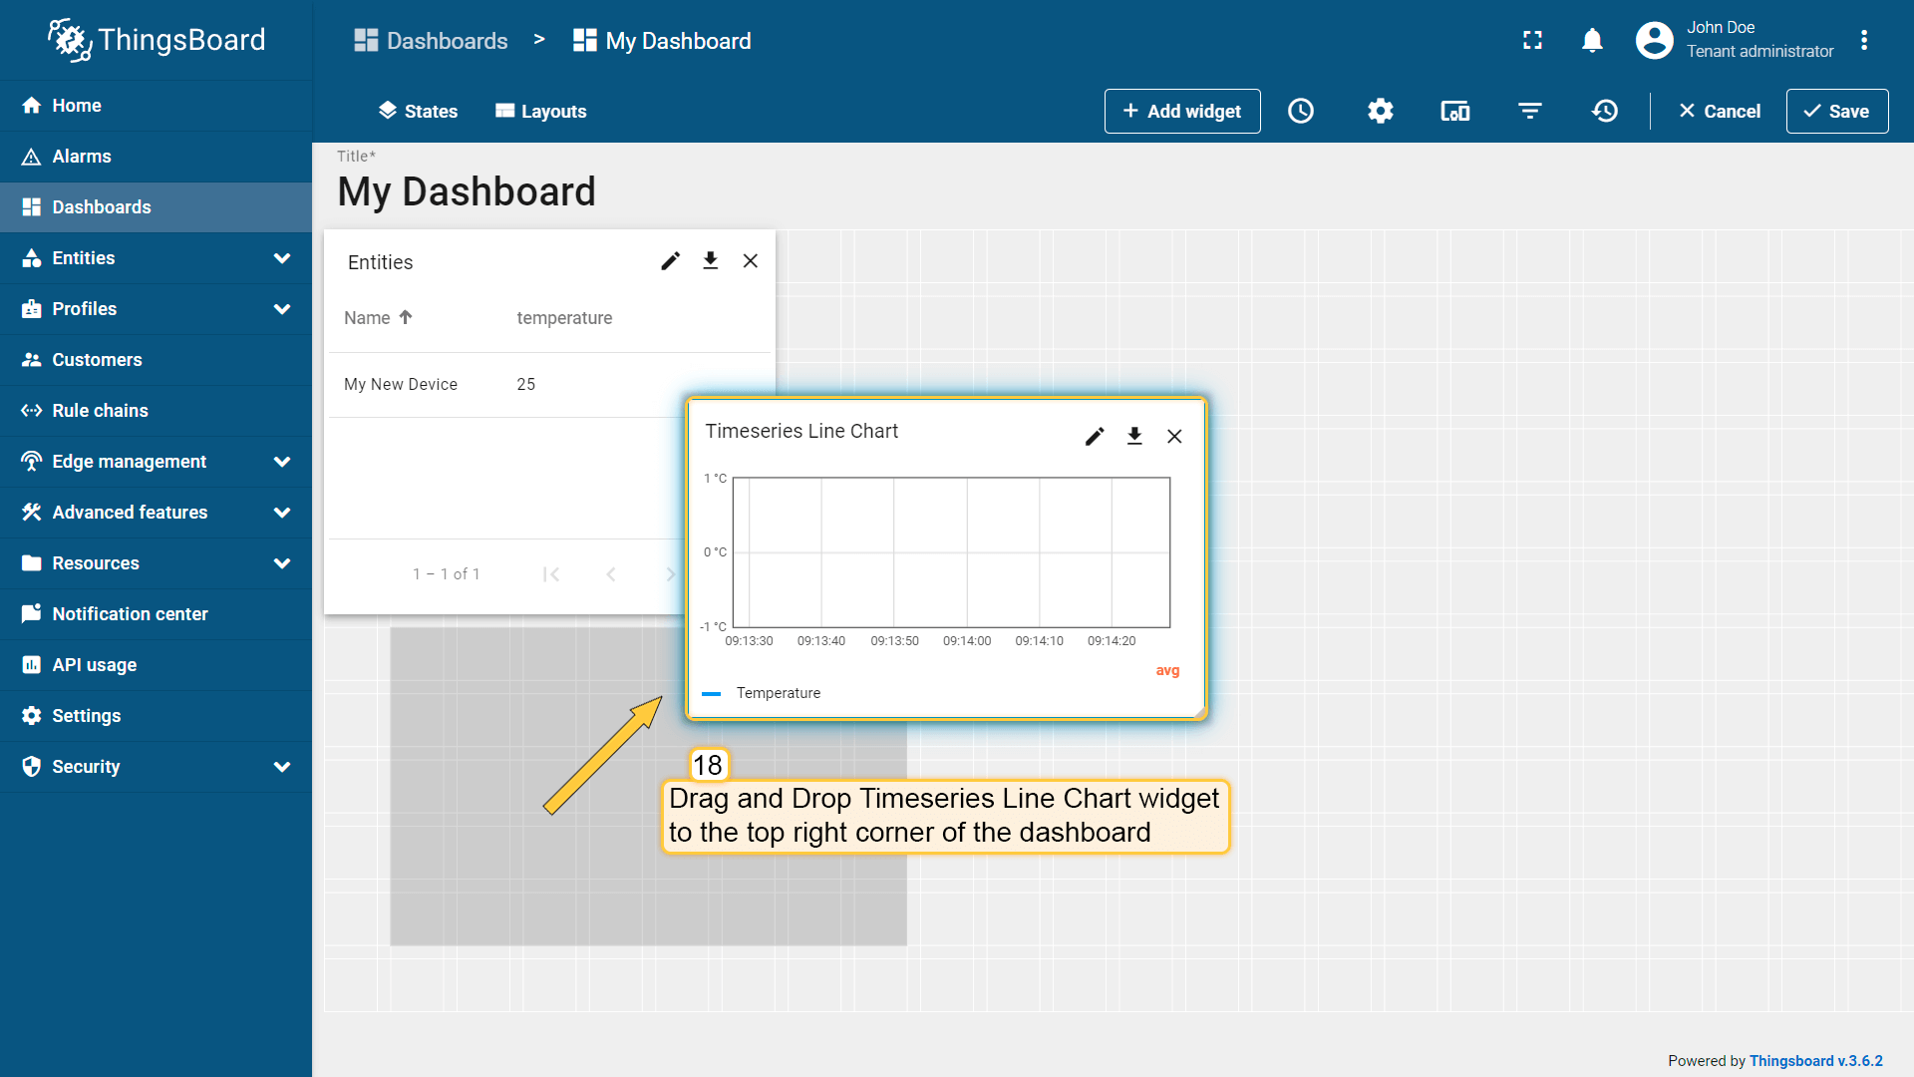This screenshot has width=1914, height=1077.
Task: Open Rule chains in sidebar
Action: (156, 411)
